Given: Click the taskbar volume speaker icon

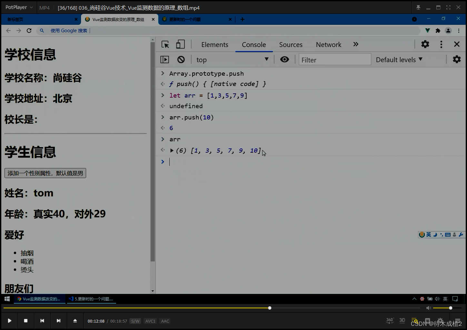Looking at the screenshot, I should (x=437, y=299).
